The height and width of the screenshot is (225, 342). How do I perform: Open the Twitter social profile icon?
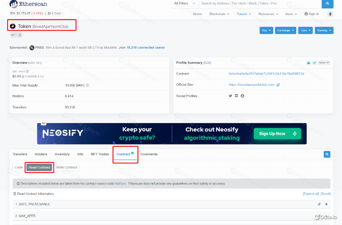click(x=230, y=96)
